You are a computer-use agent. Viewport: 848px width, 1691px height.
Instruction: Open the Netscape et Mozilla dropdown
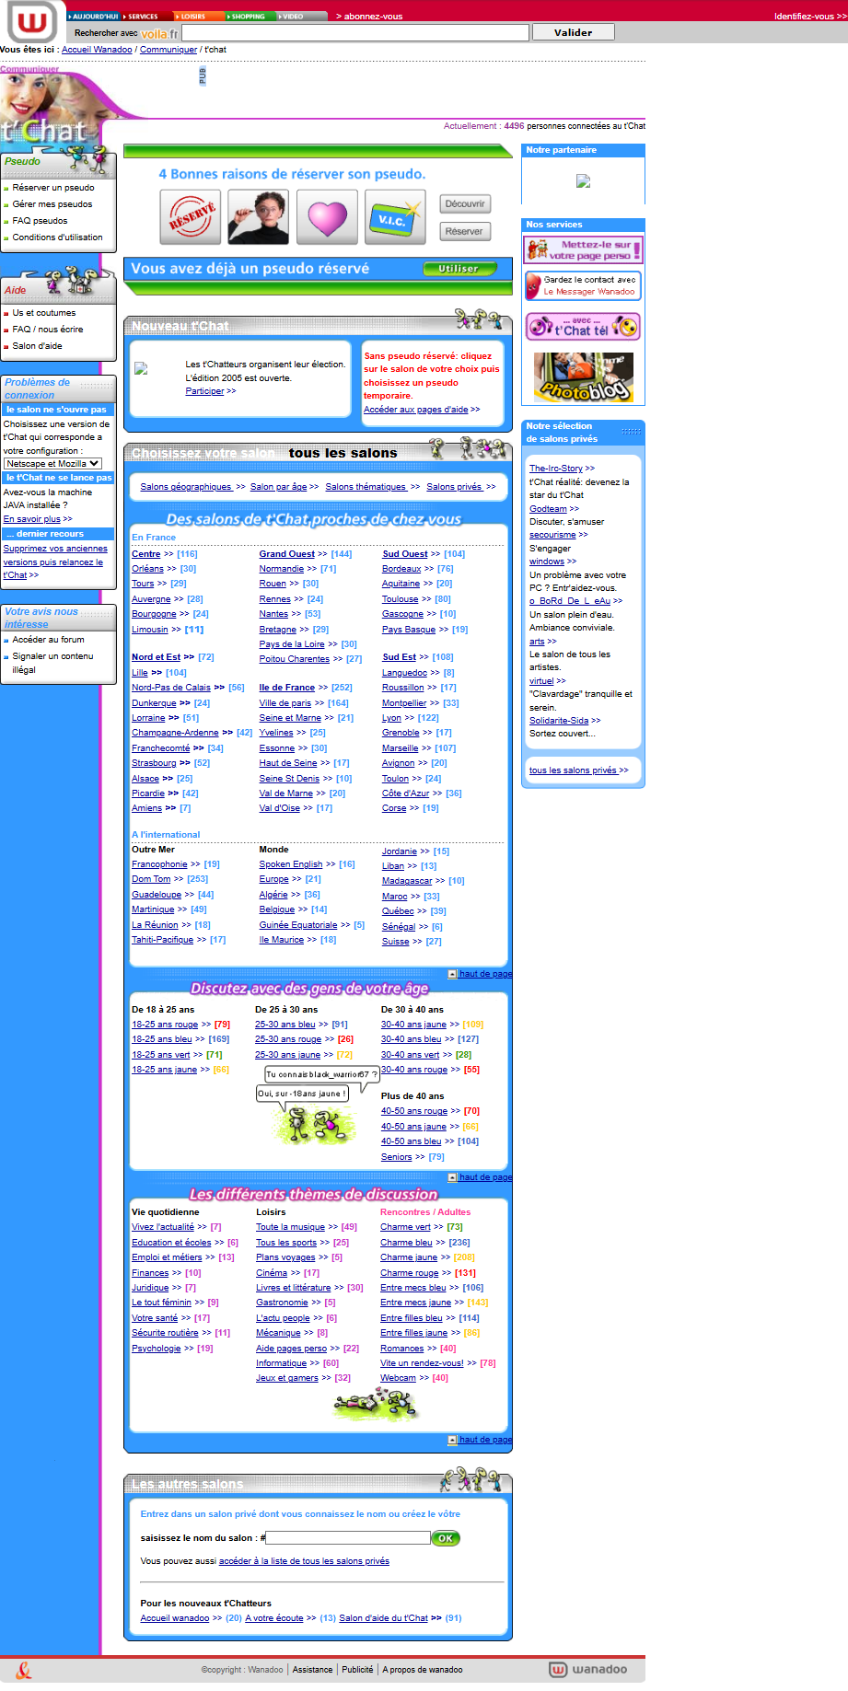coord(52,463)
